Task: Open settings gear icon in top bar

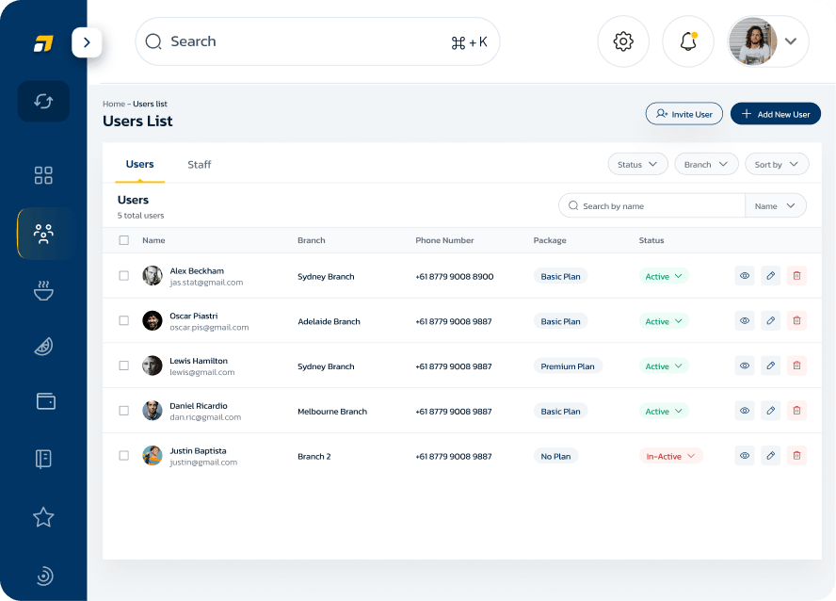Action: 623,41
